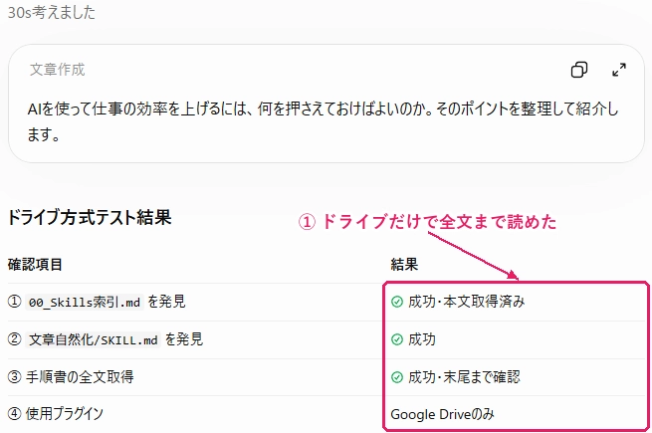The height and width of the screenshot is (433, 652).
Task: Click the green check next to 成功・末尾まで確認
Action: click(397, 377)
